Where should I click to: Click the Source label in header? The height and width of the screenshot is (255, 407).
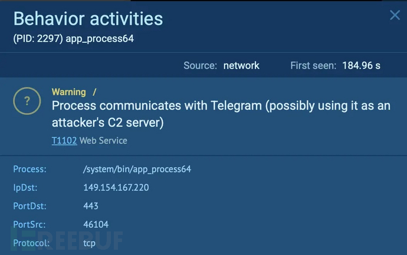click(x=200, y=65)
